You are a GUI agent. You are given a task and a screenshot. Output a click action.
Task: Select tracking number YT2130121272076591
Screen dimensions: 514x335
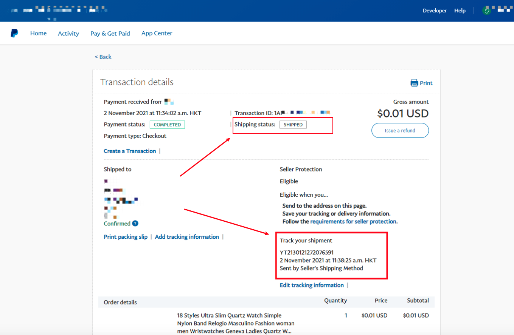[307, 252]
